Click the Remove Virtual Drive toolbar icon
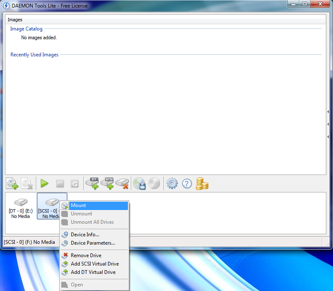333x291 pixels. (x=123, y=184)
